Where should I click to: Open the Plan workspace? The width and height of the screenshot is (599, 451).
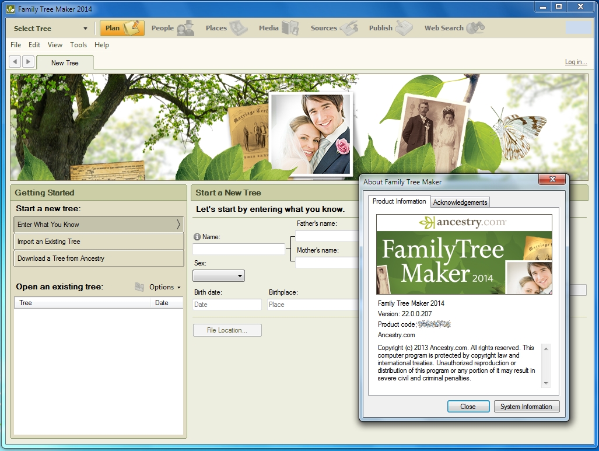point(122,28)
